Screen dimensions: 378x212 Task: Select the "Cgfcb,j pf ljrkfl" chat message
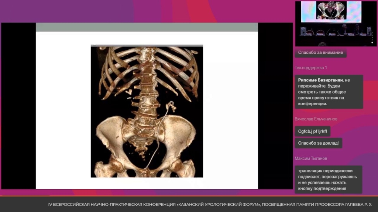point(312,131)
